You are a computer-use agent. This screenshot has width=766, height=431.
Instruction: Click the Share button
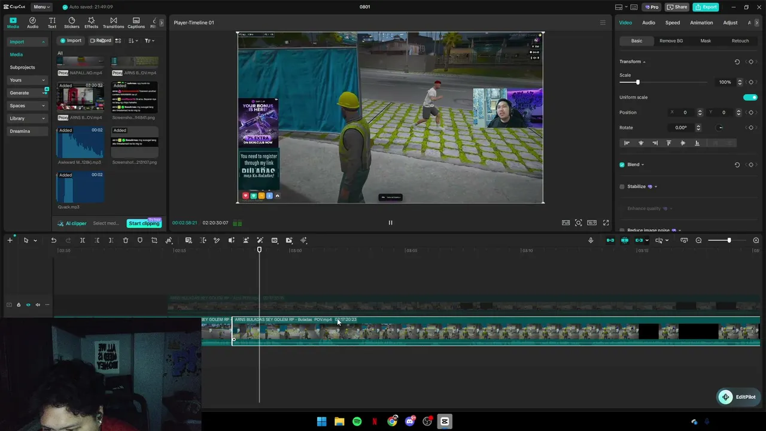click(x=677, y=7)
